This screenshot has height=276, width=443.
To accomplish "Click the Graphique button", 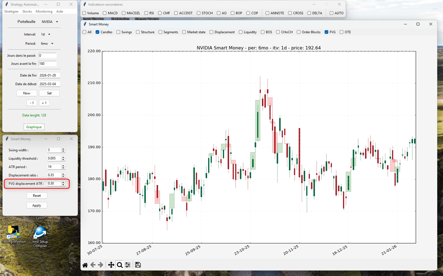I will [34, 127].
